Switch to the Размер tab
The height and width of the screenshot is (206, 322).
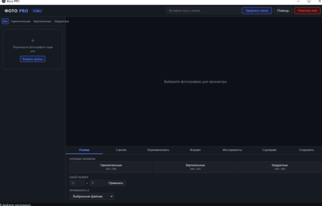84,150
